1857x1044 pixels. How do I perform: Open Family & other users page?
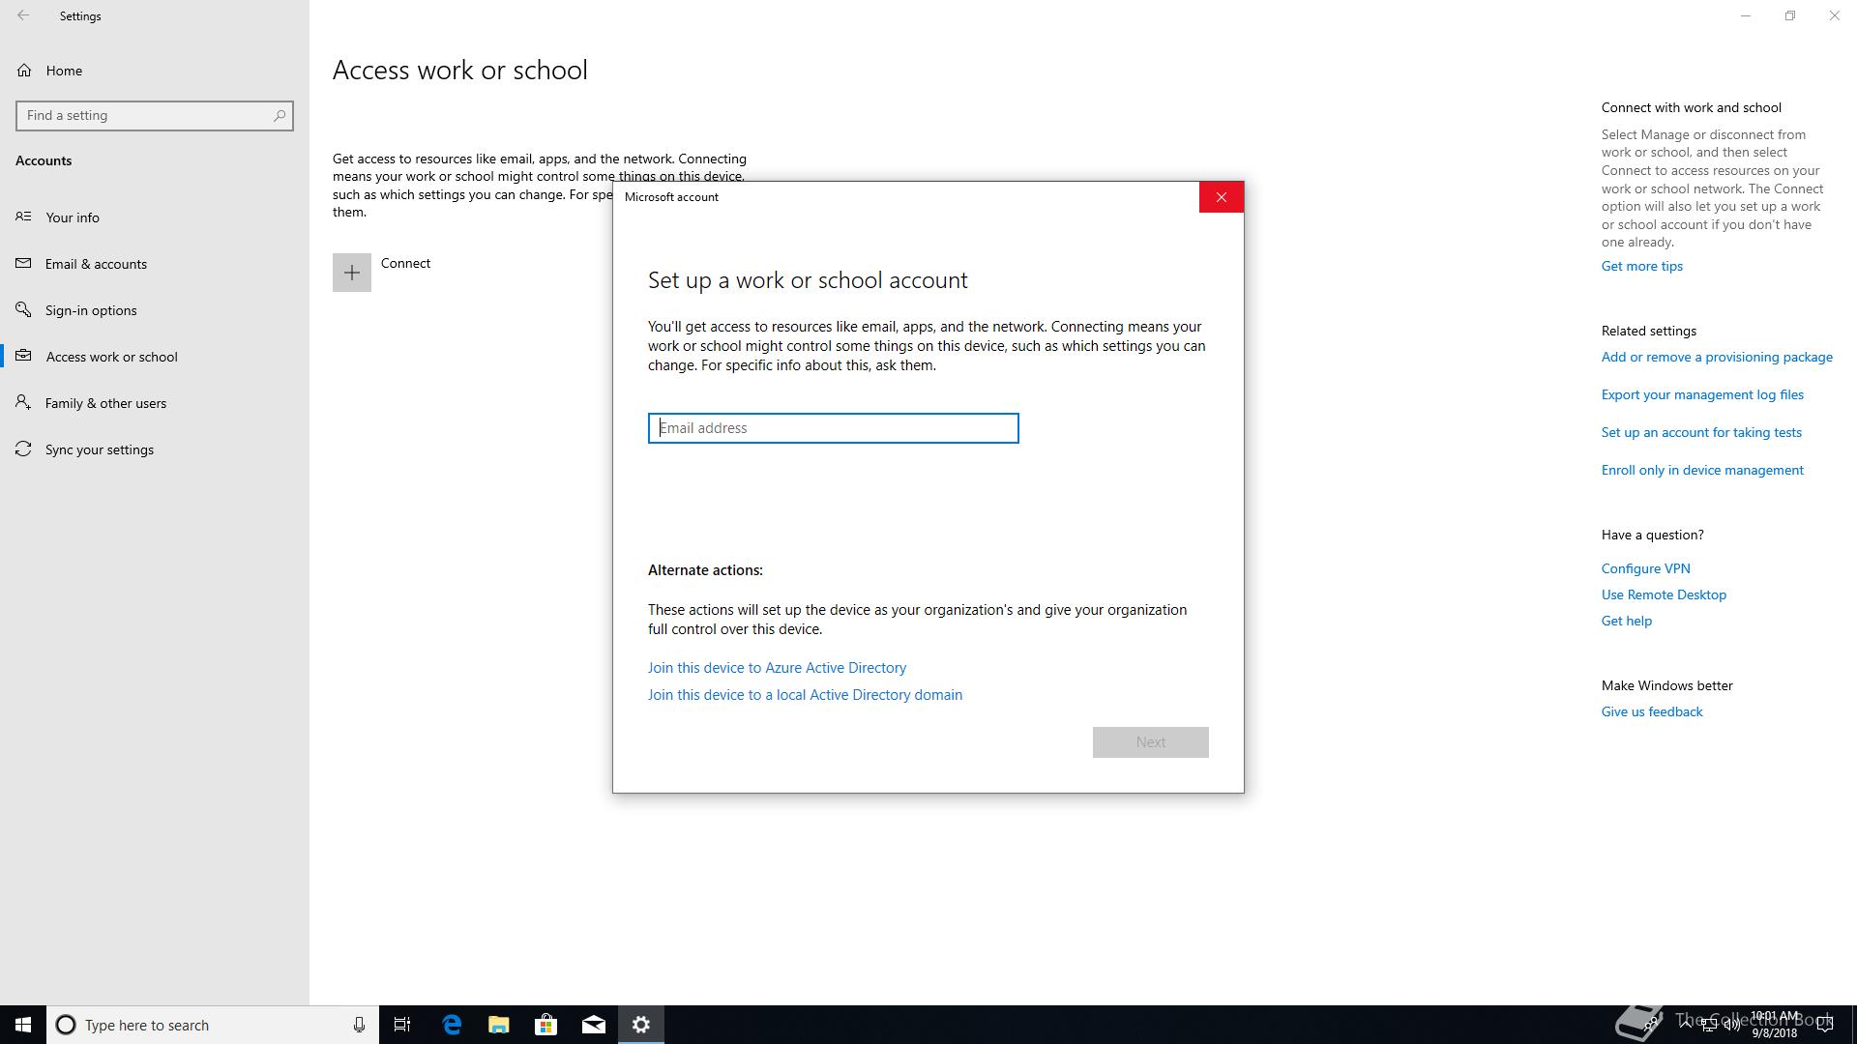[x=105, y=403]
